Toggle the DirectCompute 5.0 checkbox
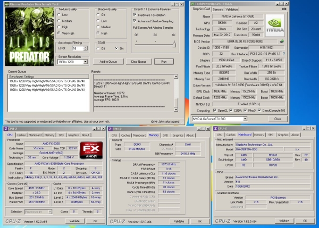Viewport: 319px width, 228px height. (259, 111)
